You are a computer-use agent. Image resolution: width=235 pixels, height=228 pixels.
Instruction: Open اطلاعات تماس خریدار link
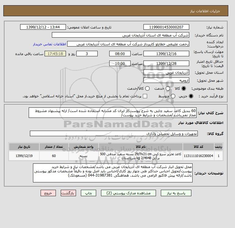[49, 44]
